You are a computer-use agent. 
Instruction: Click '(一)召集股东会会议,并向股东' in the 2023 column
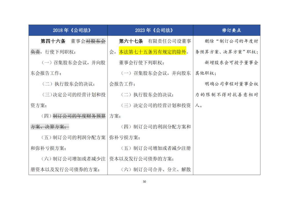click(155, 73)
